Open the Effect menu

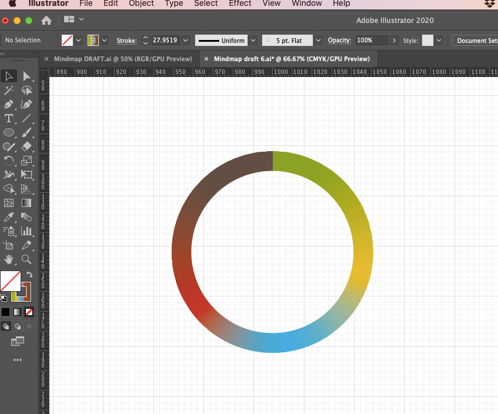(240, 4)
